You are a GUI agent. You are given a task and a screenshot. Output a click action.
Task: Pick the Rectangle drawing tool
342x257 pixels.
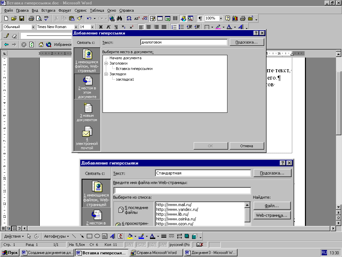[90, 236]
